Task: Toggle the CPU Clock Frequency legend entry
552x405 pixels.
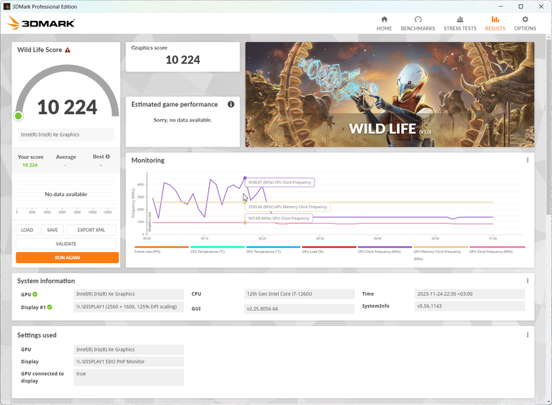Action: point(385,249)
